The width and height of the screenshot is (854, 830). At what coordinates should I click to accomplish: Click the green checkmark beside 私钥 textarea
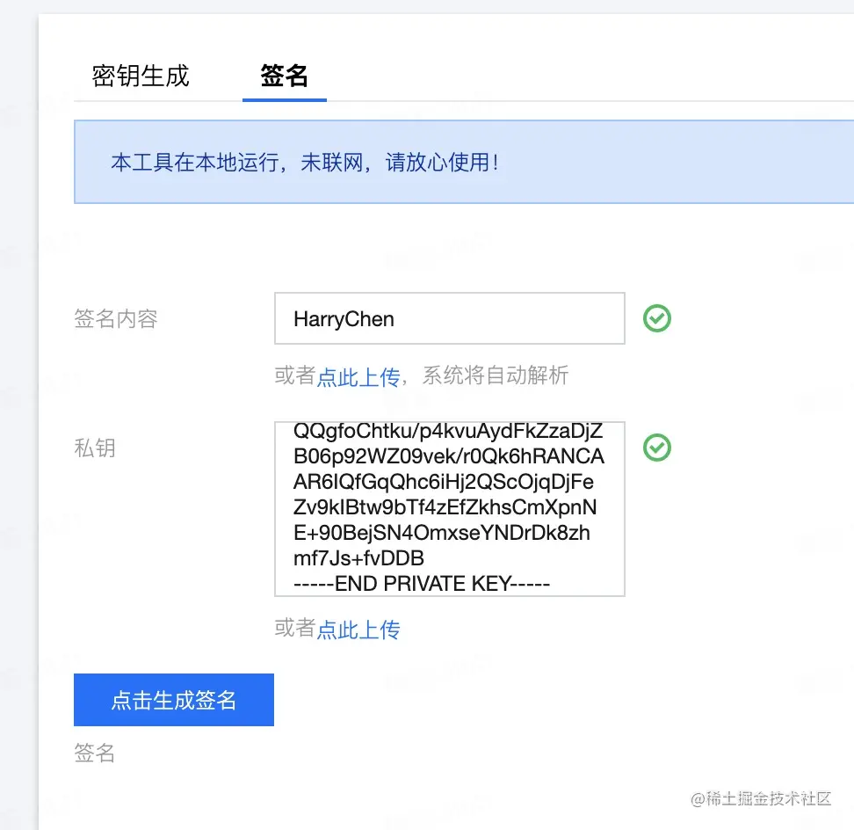657,448
